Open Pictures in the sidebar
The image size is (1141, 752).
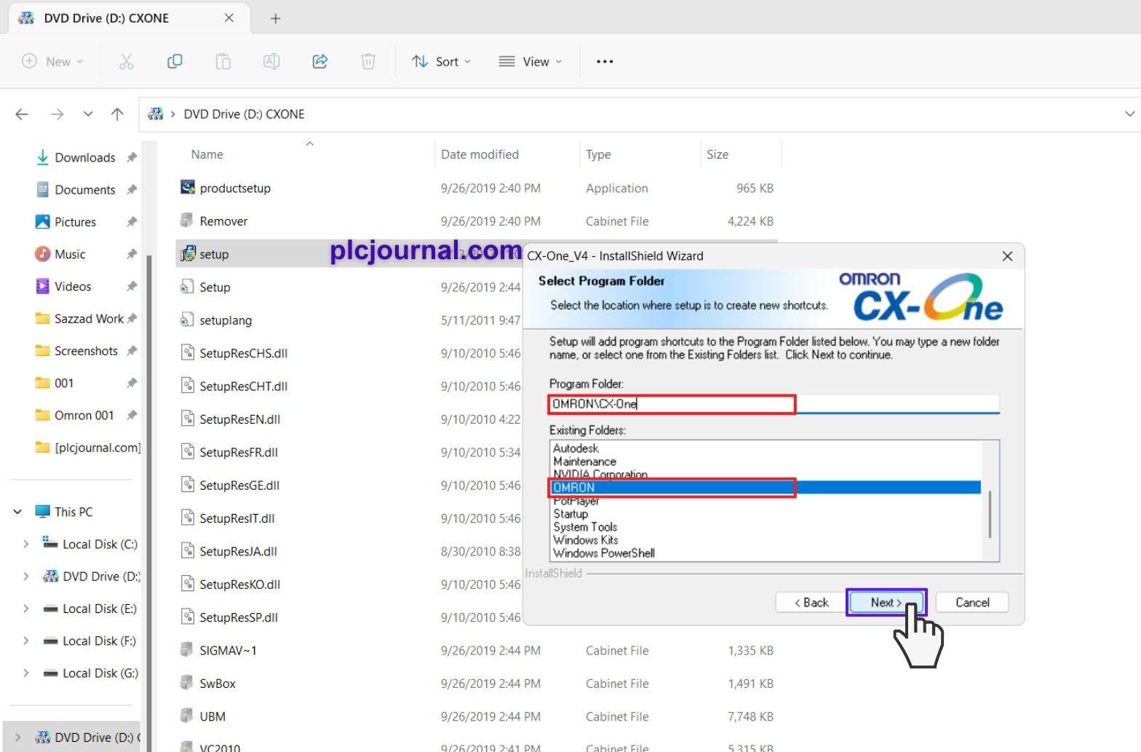coord(75,222)
